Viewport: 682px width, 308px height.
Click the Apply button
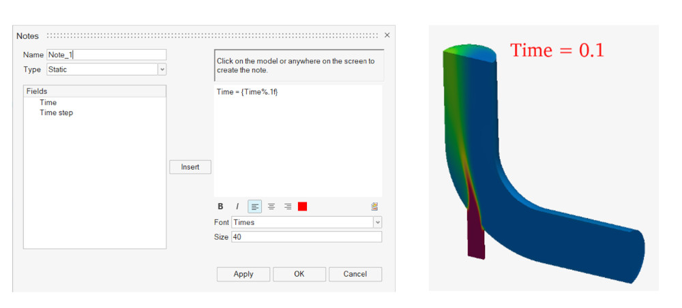pyautogui.click(x=243, y=274)
